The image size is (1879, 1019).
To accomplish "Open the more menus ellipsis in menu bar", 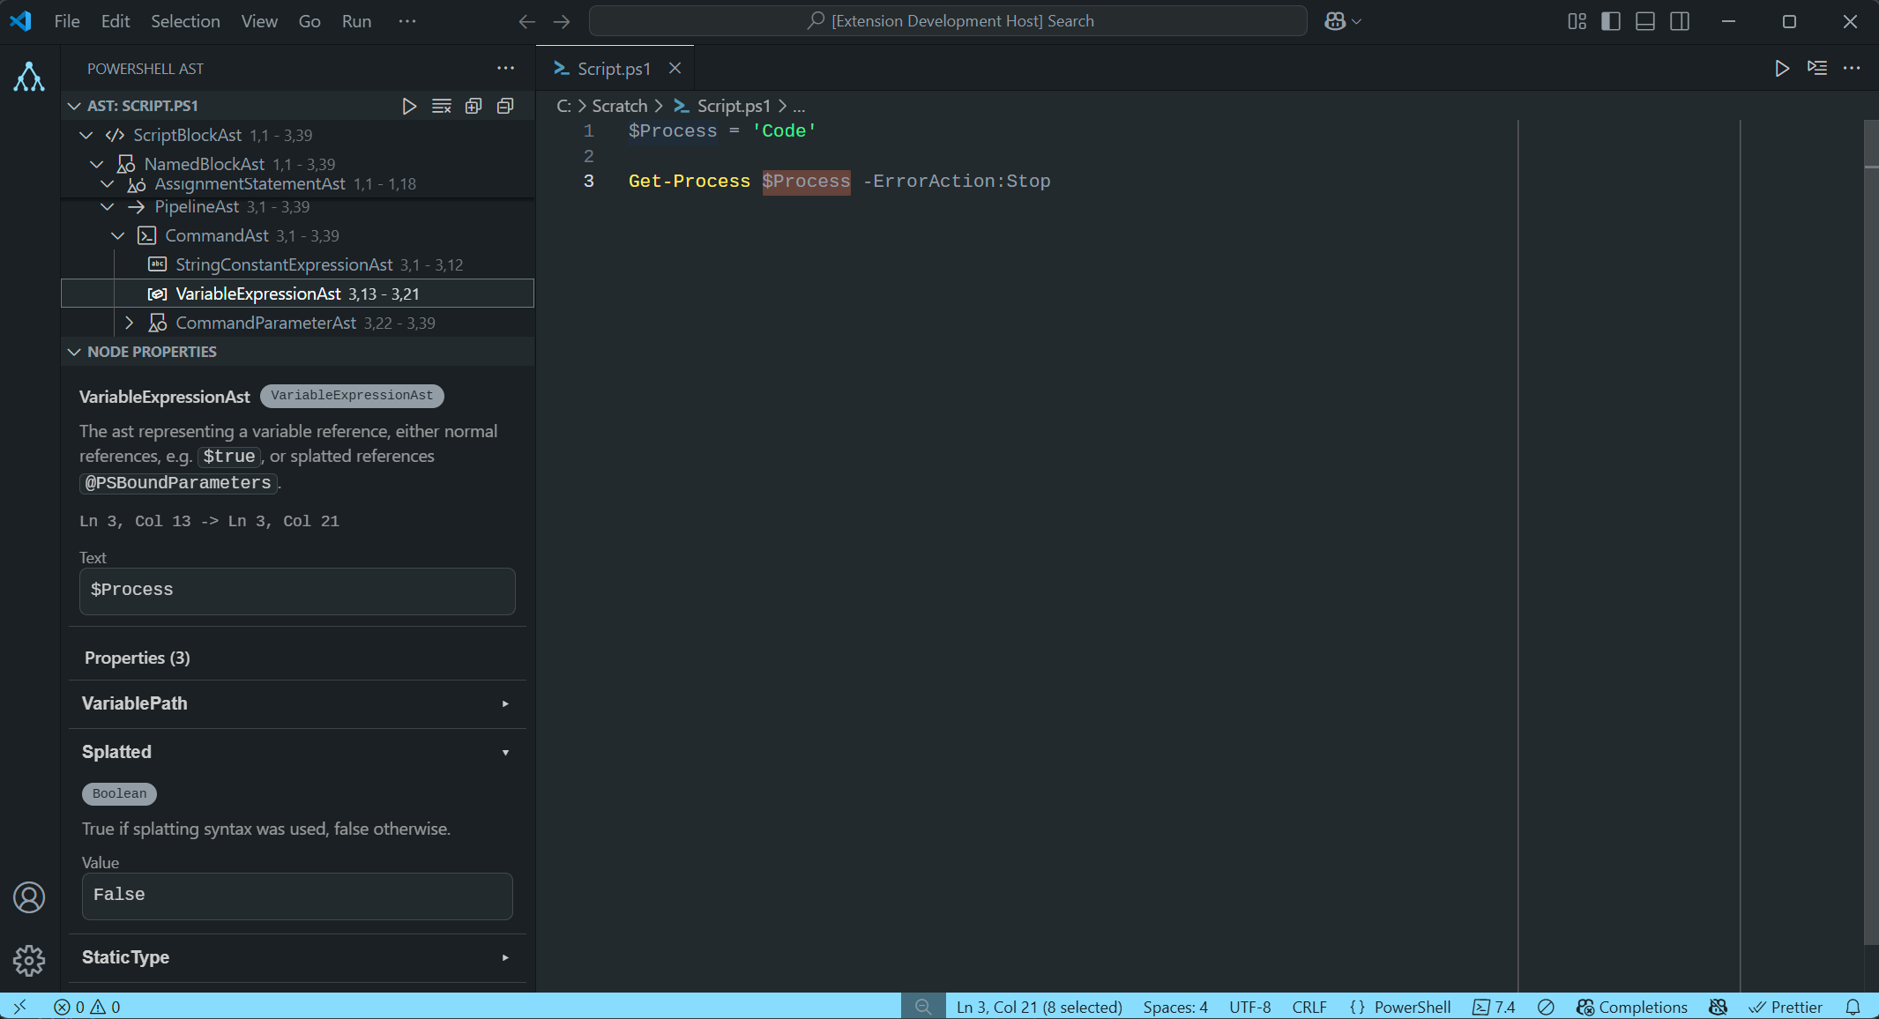I will pos(406,21).
